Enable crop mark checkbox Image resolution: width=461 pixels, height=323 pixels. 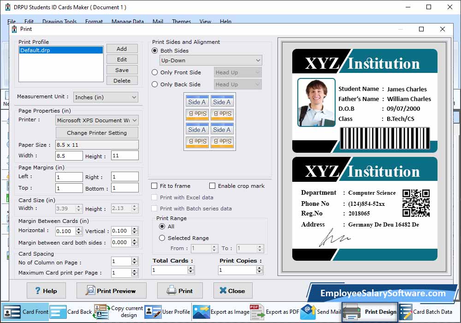212,186
